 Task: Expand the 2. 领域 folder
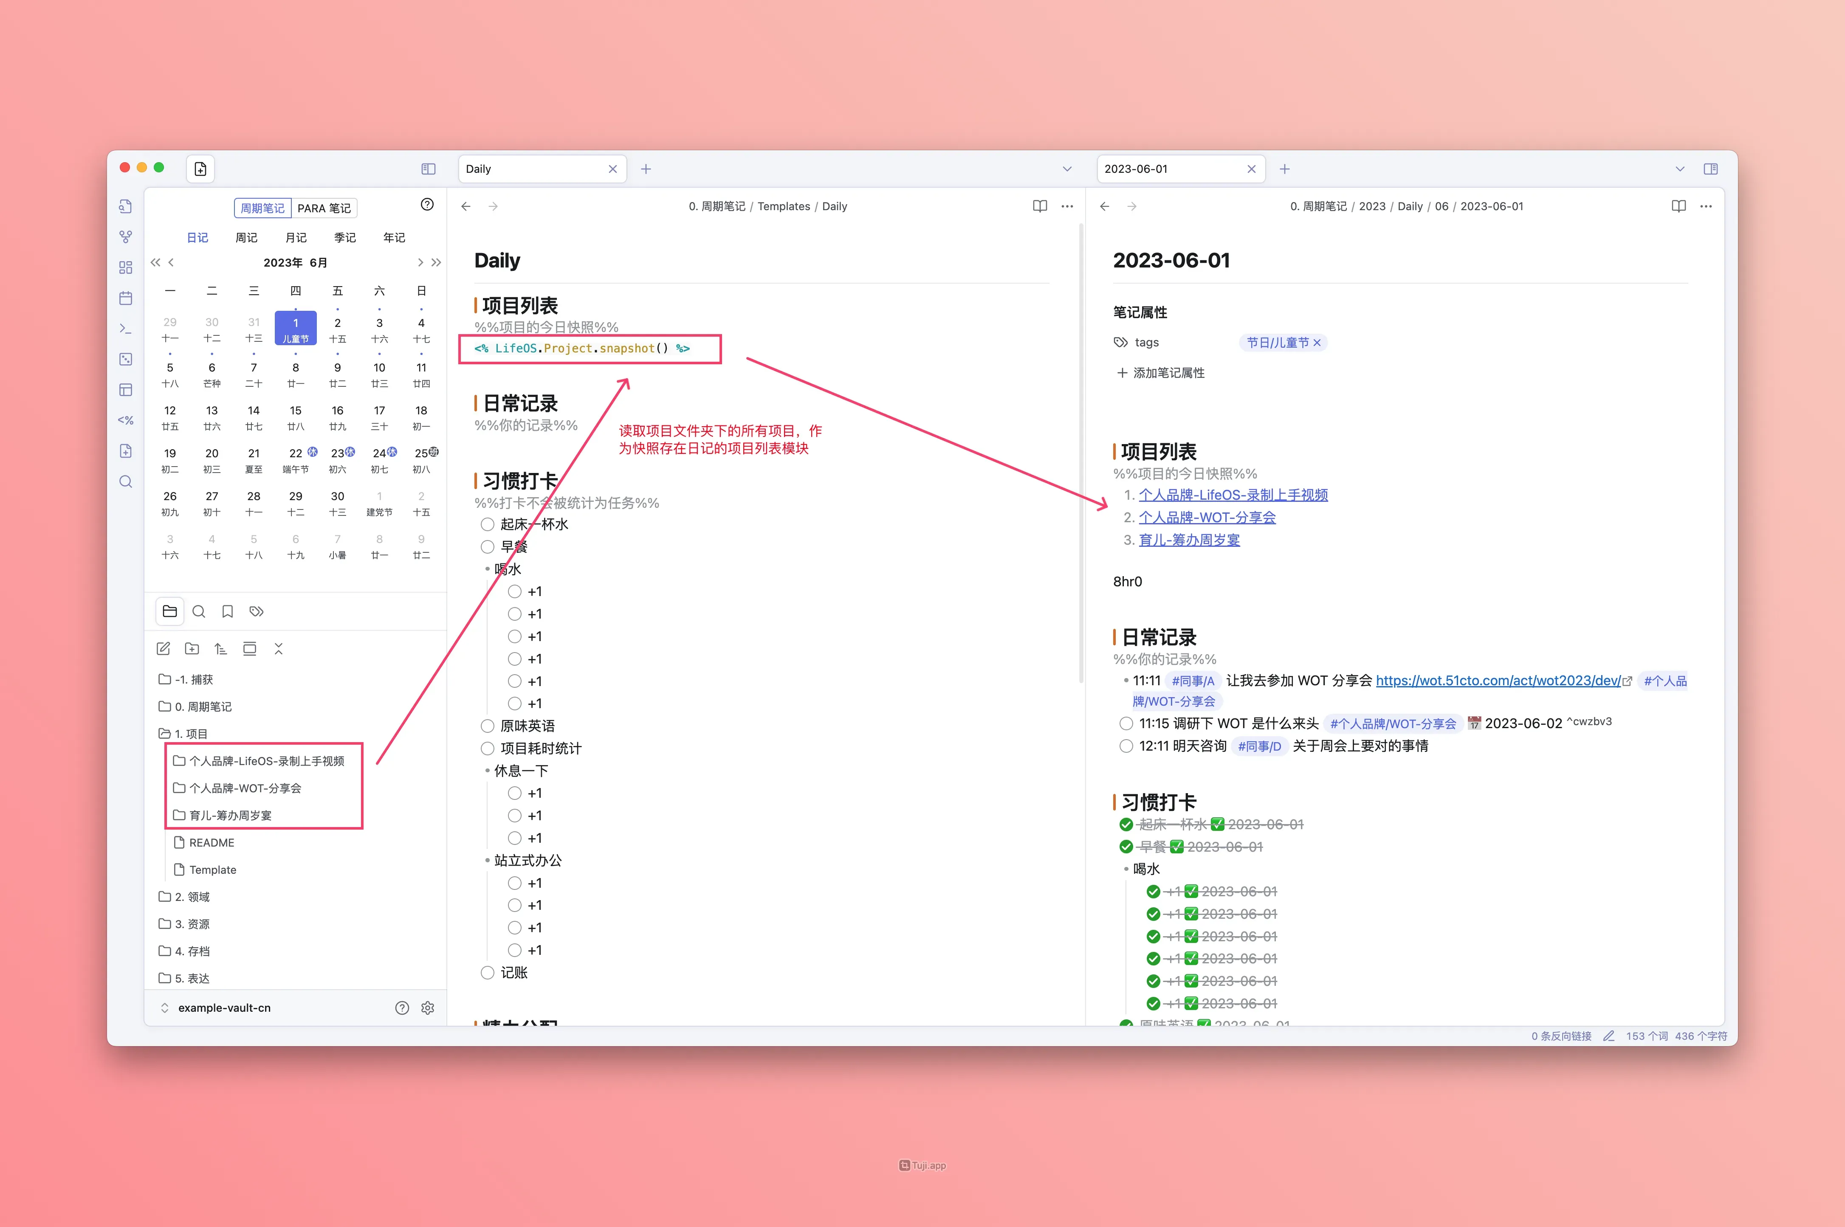(191, 897)
